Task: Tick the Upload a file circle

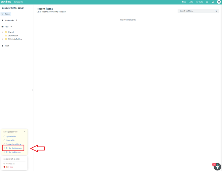Action: (x=4, y=136)
